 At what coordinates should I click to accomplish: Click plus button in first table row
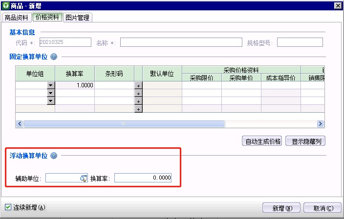tap(138, 85)
